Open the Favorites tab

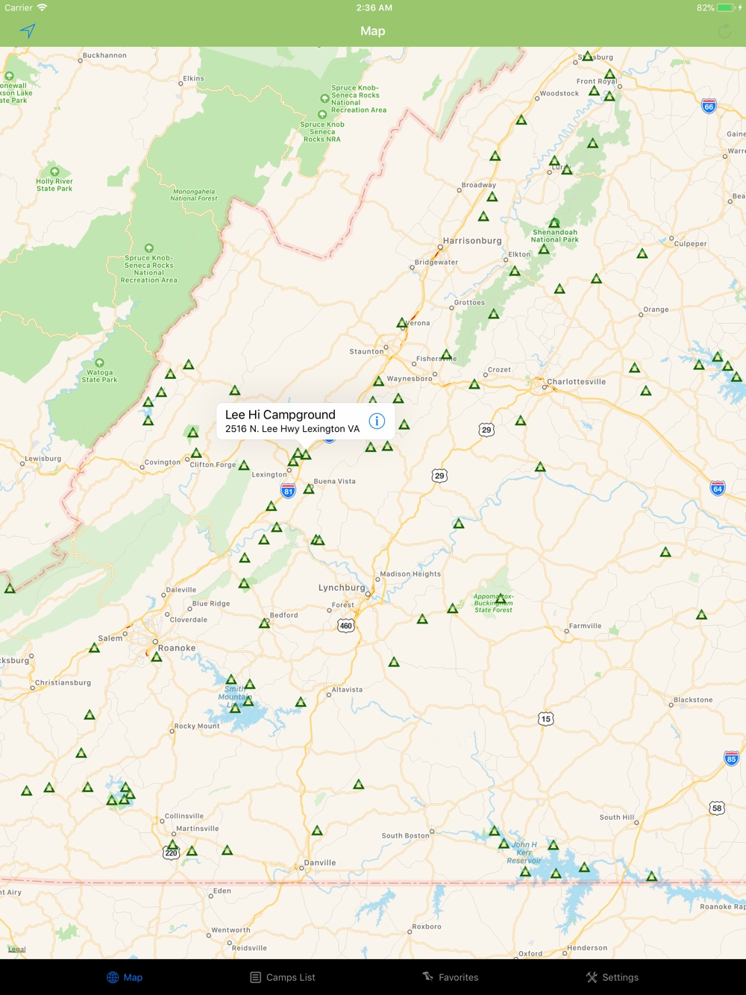click(x=451, y=977)
